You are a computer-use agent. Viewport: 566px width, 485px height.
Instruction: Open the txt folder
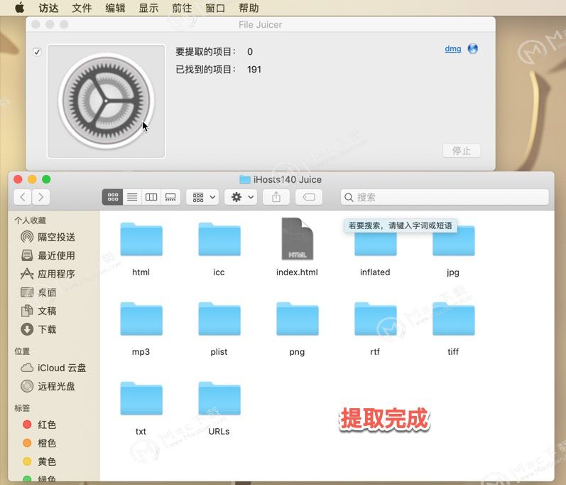click(141, 398)
